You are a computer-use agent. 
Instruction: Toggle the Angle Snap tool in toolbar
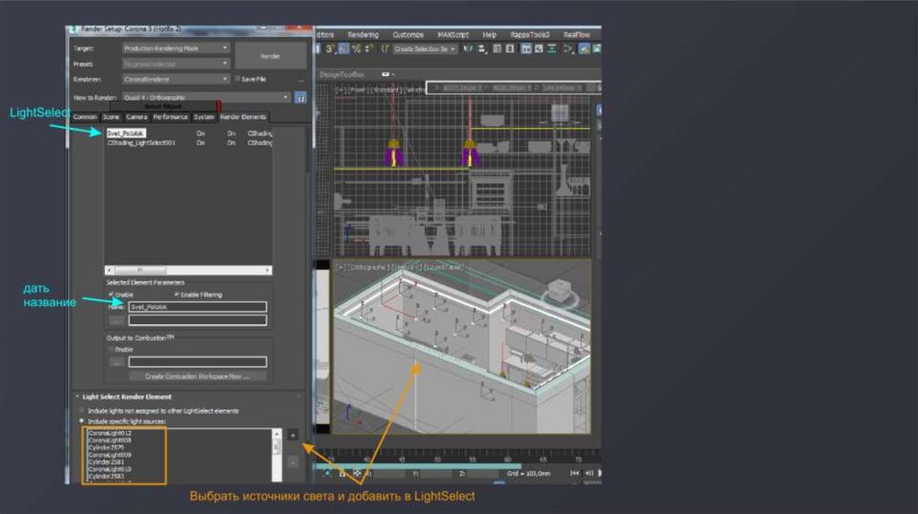[x=343, y=49]
